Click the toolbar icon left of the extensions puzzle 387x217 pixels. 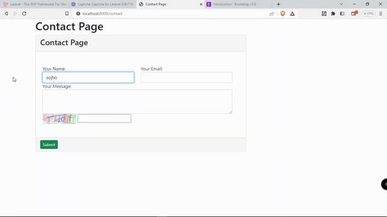click(x=324, y=13)
